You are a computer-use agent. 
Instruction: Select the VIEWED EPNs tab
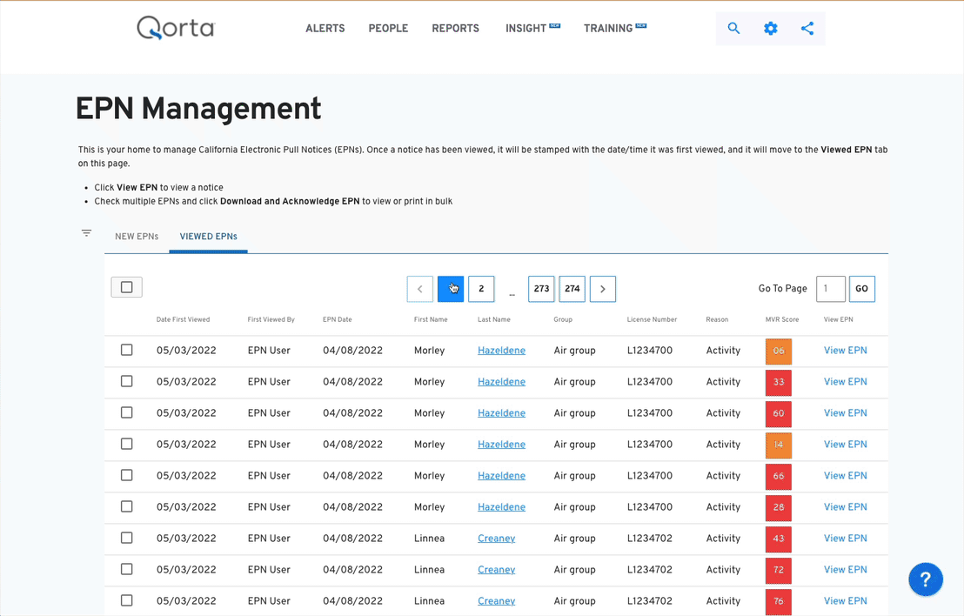point(208,236)
